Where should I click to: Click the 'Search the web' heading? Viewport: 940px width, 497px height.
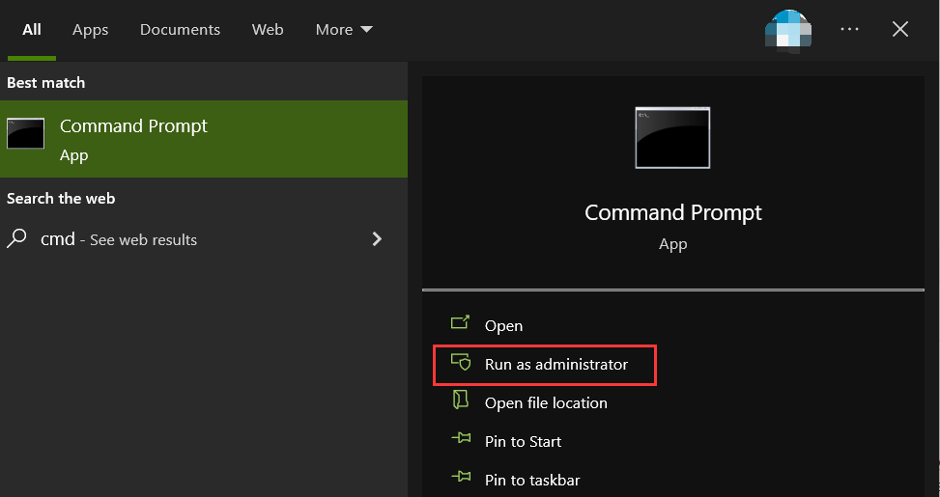[x=61, y=198]
